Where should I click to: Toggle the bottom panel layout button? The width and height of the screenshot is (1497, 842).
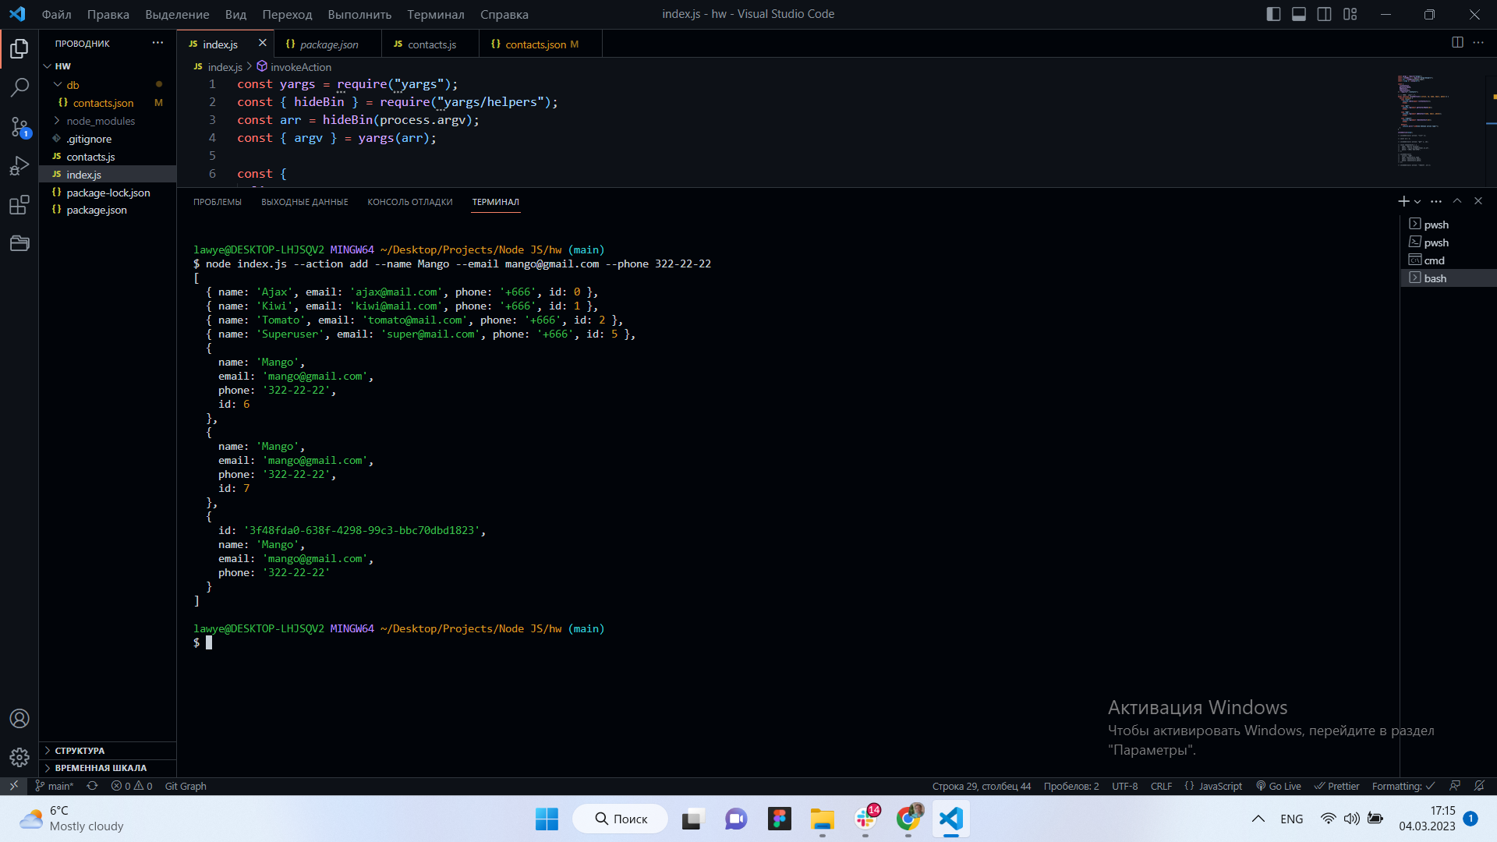[x=1299, y=14]
